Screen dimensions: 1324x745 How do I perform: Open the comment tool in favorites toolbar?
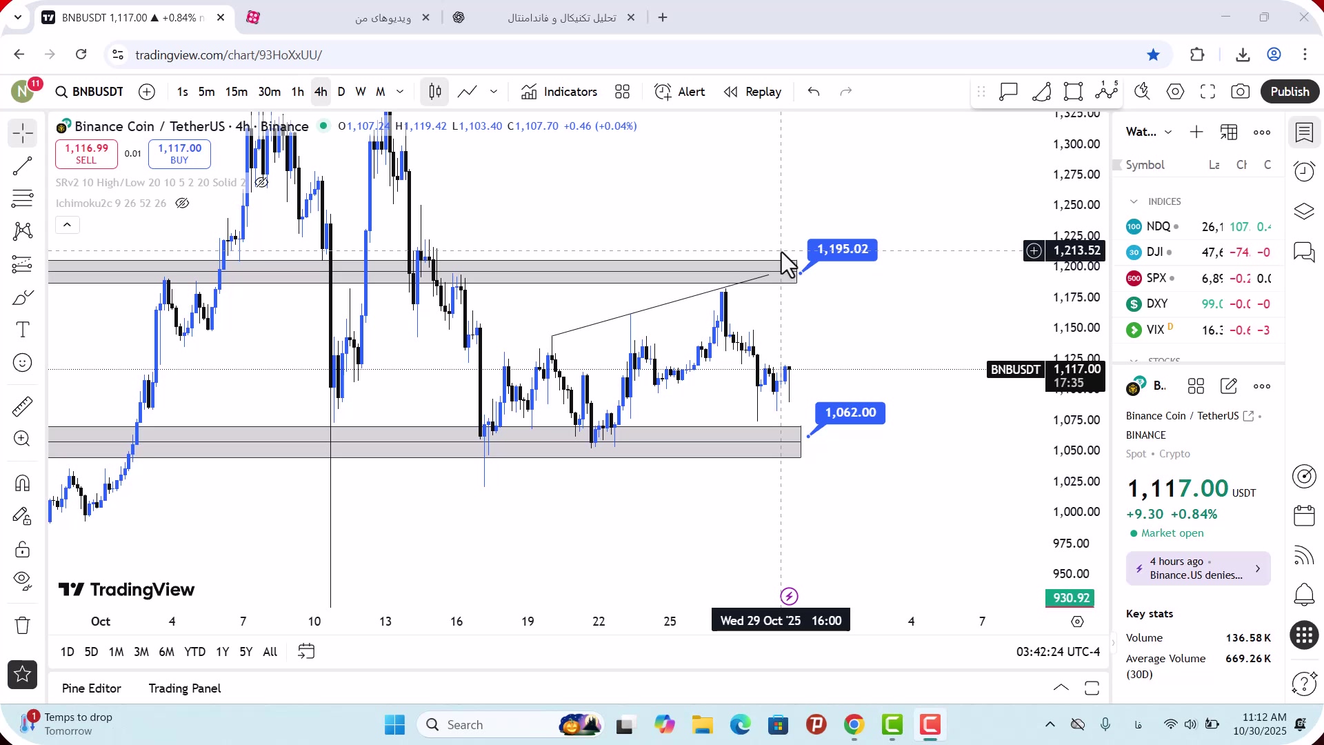click(1009, 92)
